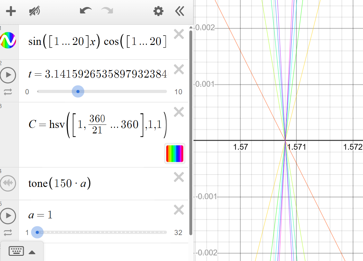Toggle loop direction for the t slider
The width and height of the screenshot is (363, 261).
tap(8, 92)
